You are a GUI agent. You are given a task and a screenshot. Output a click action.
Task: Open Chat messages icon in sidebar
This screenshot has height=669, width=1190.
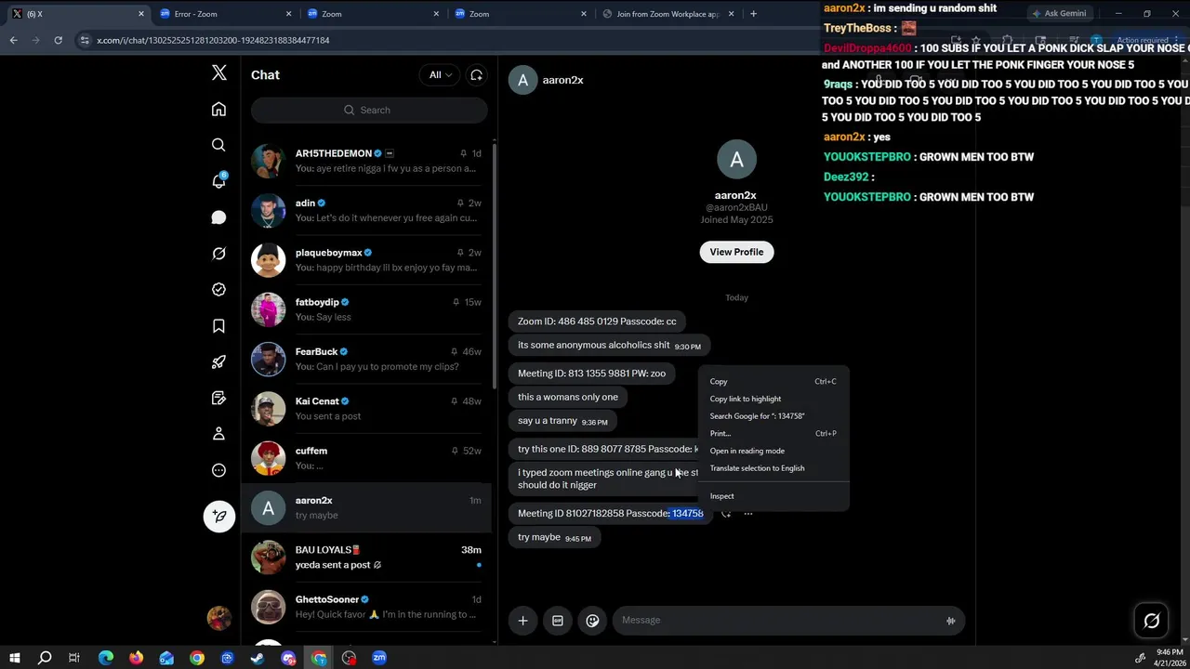coord(218,217)
